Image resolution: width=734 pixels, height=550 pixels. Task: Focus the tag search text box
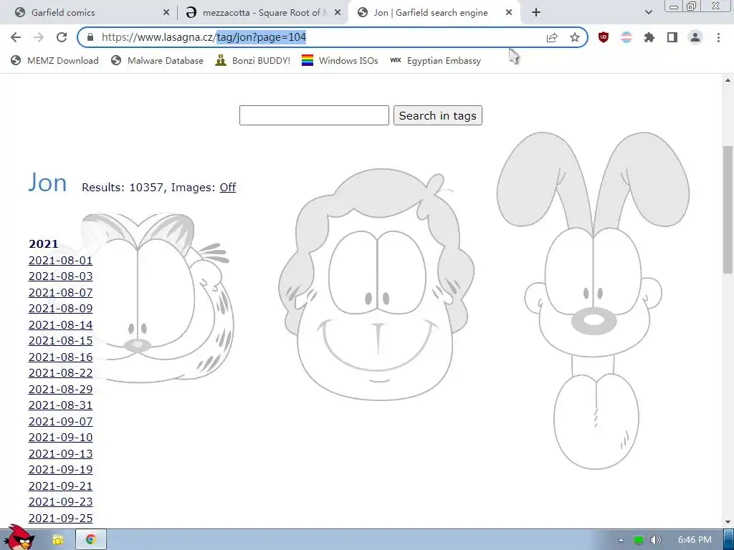click(x=314, y=115)
